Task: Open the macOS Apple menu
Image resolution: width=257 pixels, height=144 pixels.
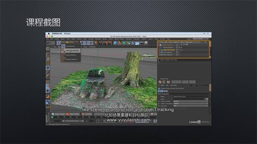Action: 49,34
